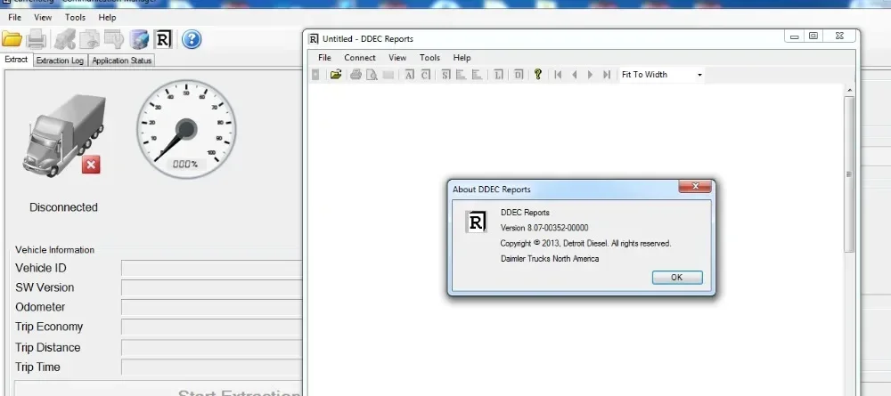
Task: Click the 'Disconnected' status label
Action: pyautogui.click(x=63, y=207)
